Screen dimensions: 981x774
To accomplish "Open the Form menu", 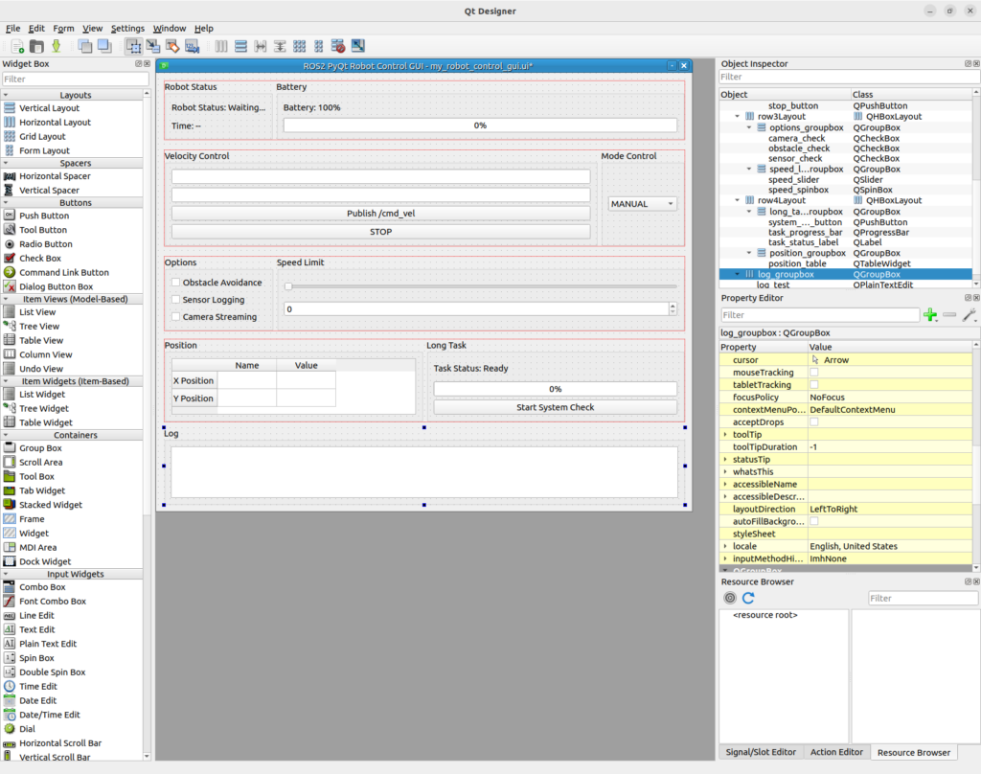I will click(63, 28).
